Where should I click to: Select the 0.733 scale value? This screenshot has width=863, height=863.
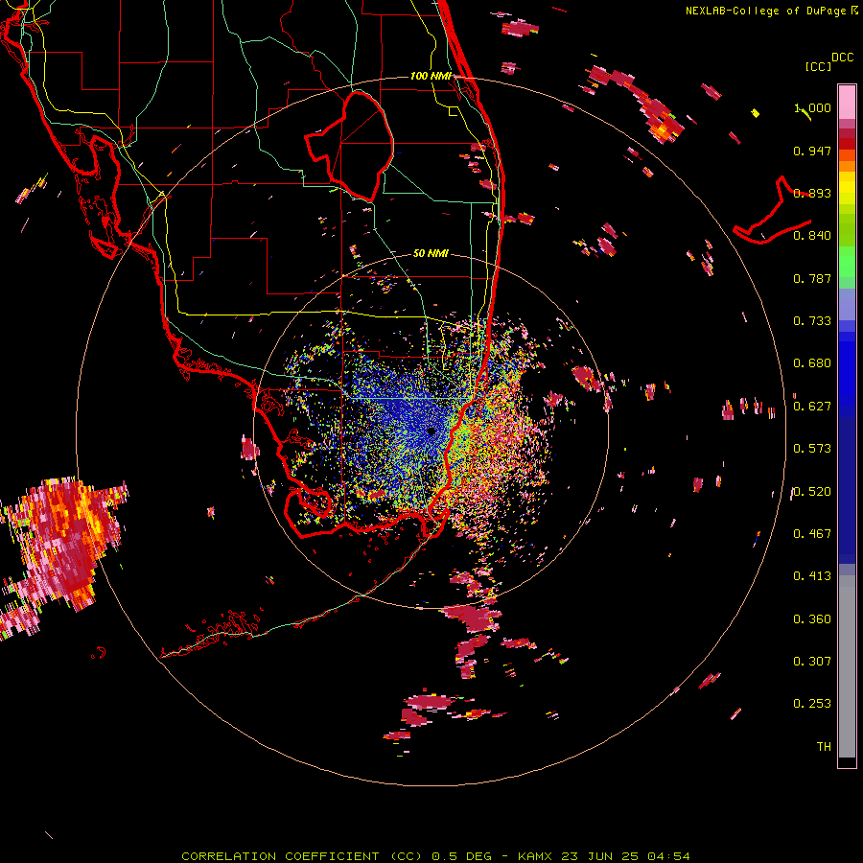pos(812,321)
